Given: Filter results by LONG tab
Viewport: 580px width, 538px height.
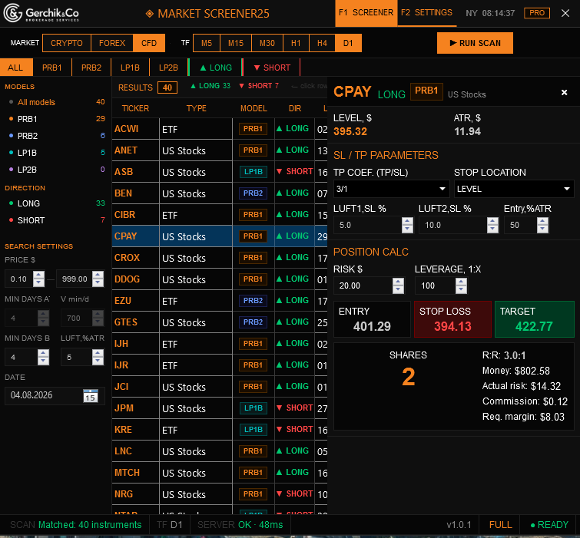Looking at the screenshot, I should (216, 68).
